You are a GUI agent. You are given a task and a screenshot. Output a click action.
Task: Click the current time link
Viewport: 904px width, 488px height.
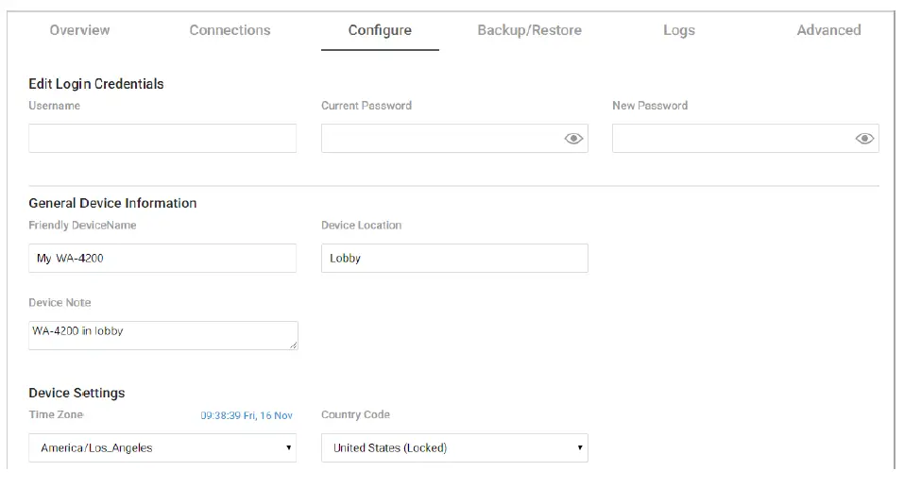(x=246, y=415)
